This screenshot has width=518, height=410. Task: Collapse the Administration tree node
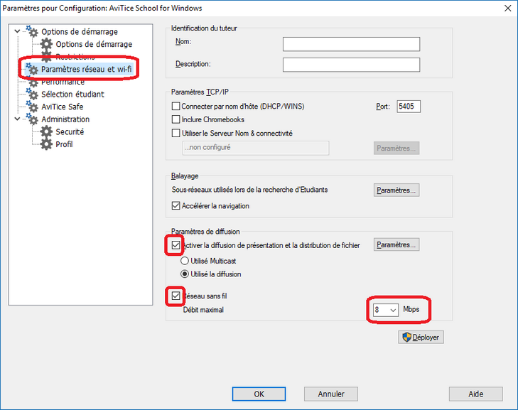(x=17, y=119)
